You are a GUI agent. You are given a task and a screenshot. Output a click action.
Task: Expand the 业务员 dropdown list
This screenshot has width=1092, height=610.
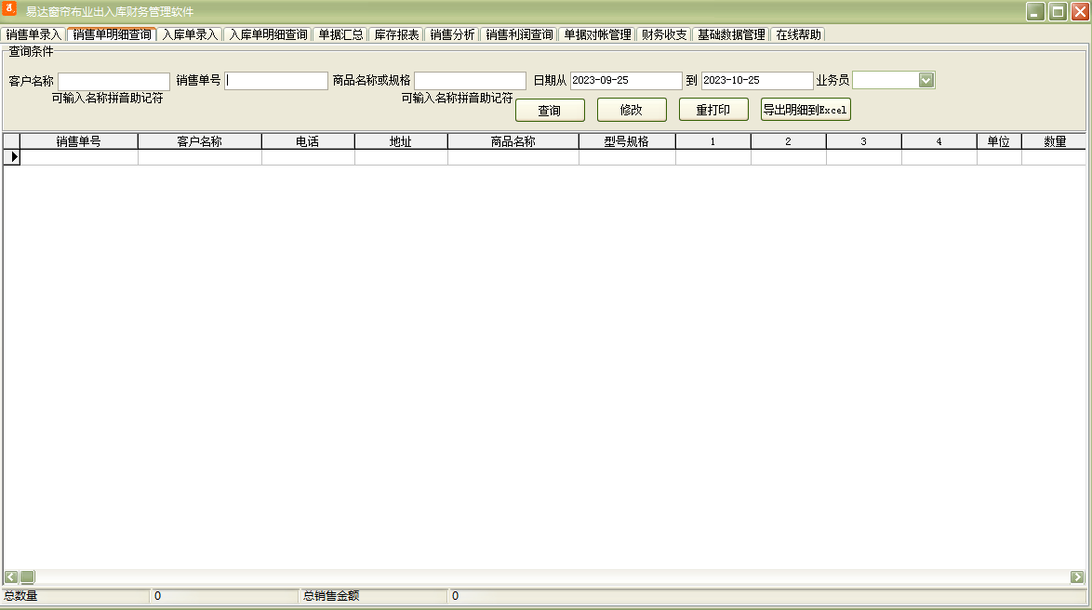click(x=926, y=80)
